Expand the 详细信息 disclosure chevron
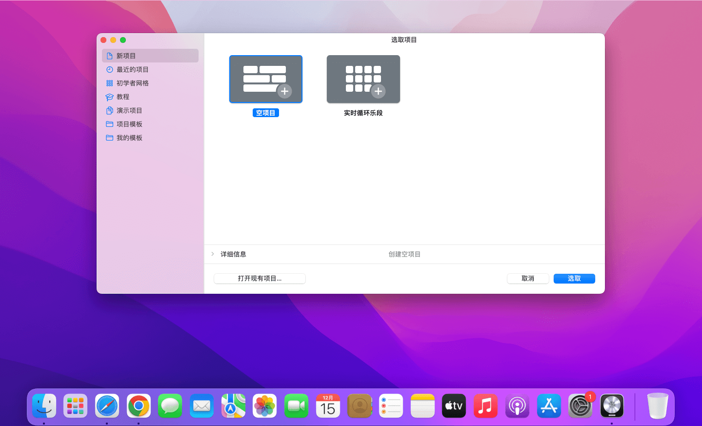Screen dimensions: 702x426 (213, 254)
